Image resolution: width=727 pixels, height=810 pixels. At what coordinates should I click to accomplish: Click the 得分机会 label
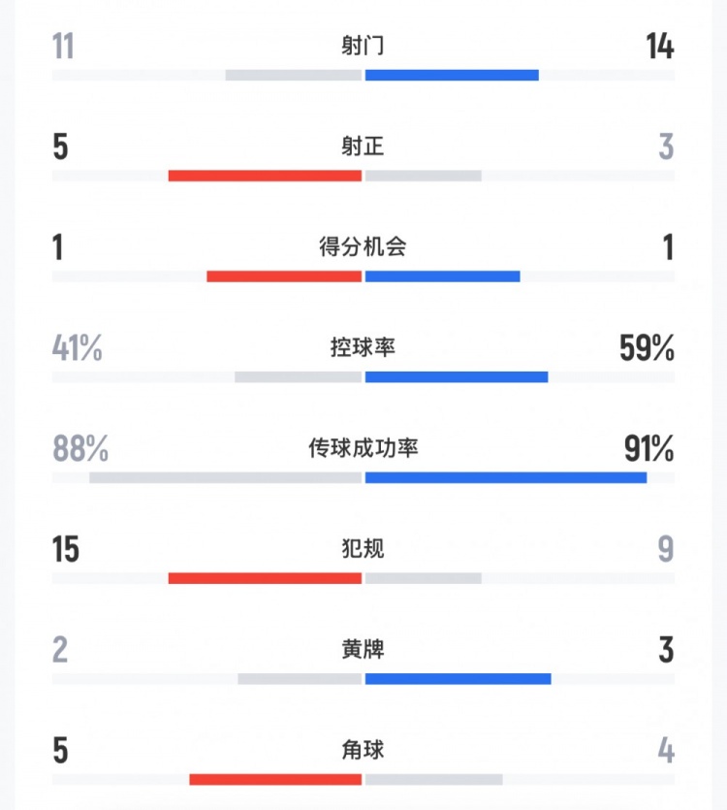tap(363, 246)
